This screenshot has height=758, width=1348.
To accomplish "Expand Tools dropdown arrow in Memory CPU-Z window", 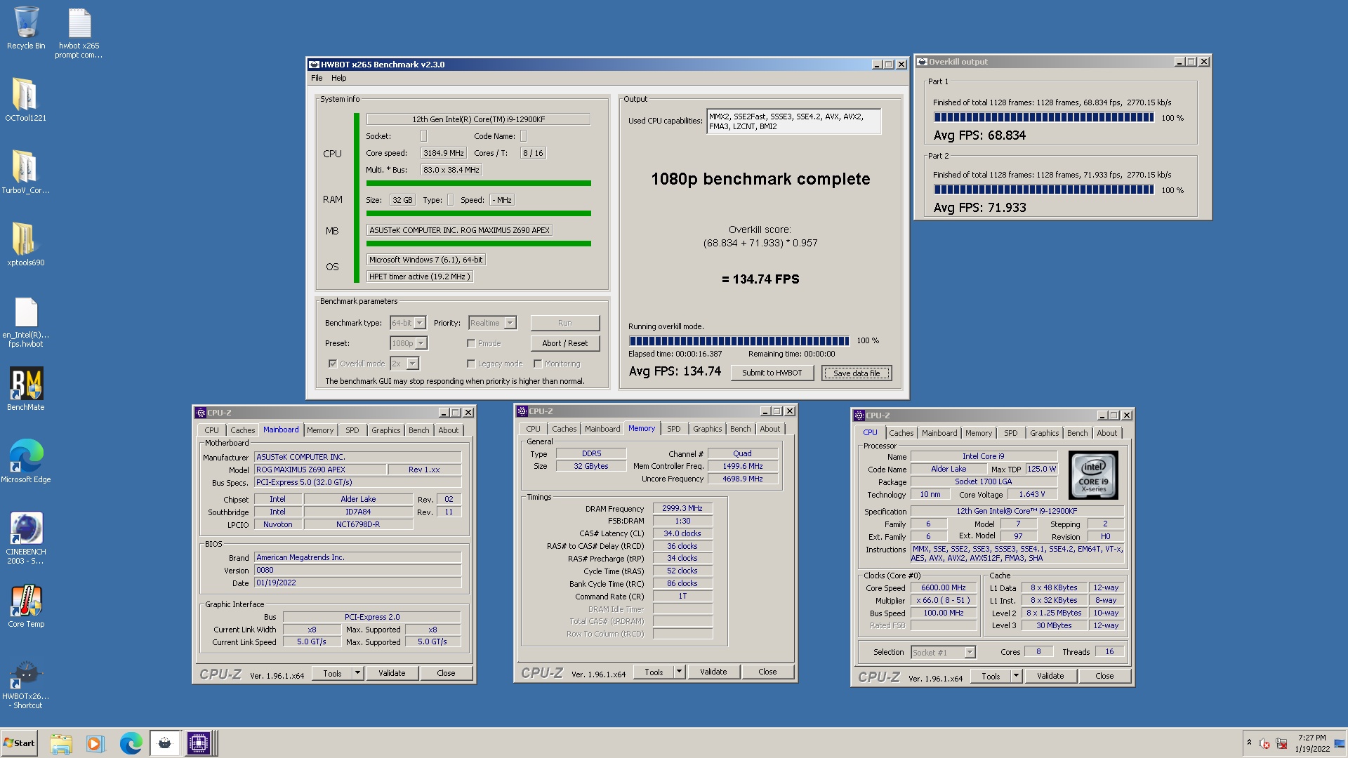I will pyautogui.click(x=679, y=672).
